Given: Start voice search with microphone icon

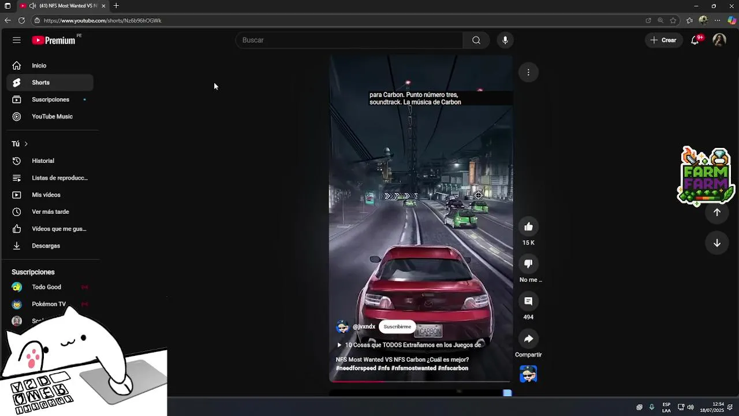Looking at the screenshot, I should pyautogui.click(x=505, y=40).
